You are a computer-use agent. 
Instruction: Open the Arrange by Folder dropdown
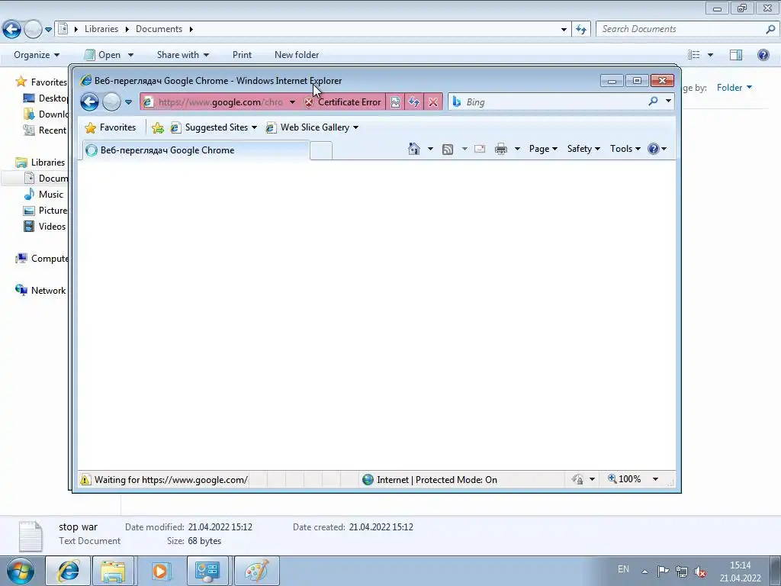pyautogui.click(x=734, y=88)
